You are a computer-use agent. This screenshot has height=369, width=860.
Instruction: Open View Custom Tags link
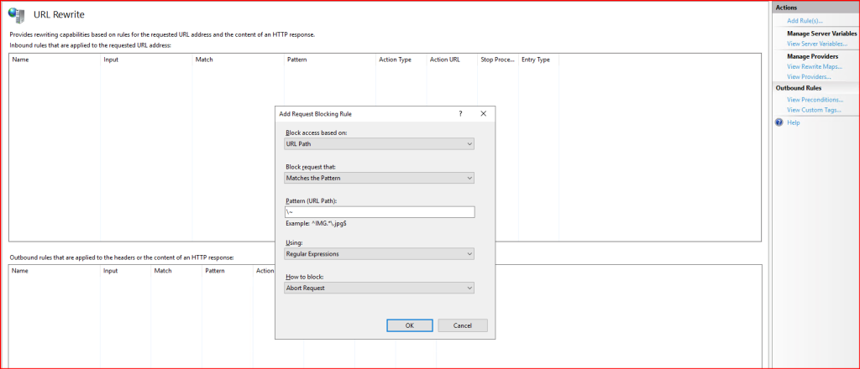[x=814, y=110]
